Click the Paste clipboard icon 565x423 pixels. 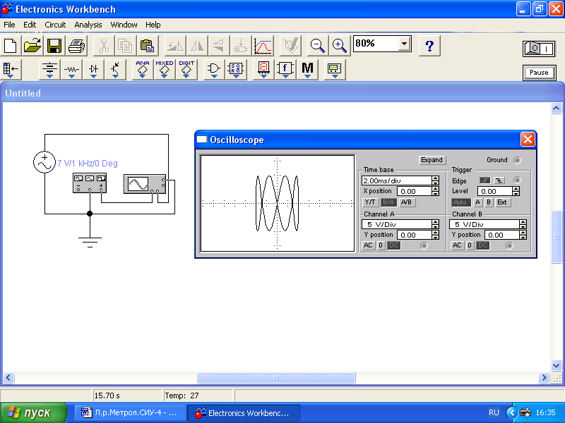tap(147, 46)
